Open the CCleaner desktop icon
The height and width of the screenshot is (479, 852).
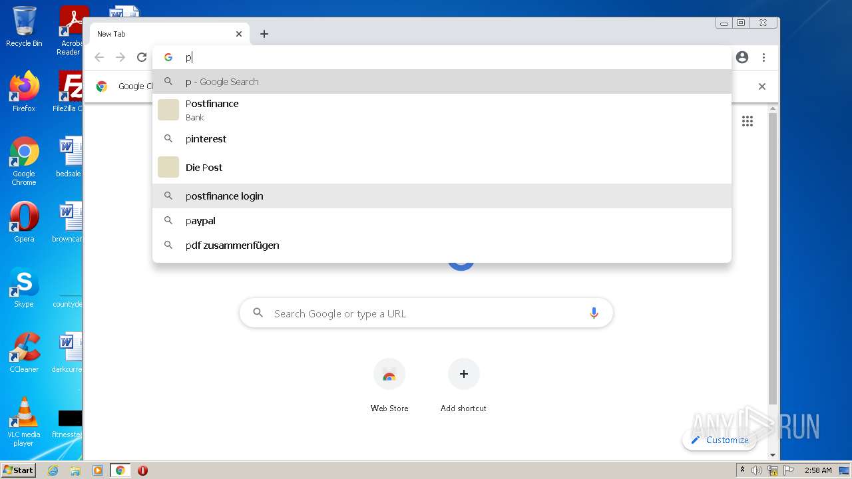coord(24,353)
